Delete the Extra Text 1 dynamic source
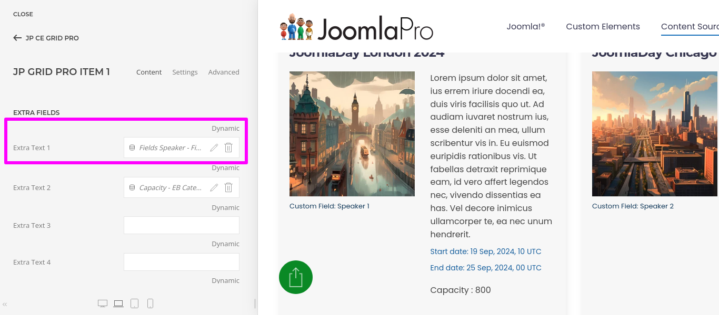This screenshot has width=719, height=315. pos(228,148)
